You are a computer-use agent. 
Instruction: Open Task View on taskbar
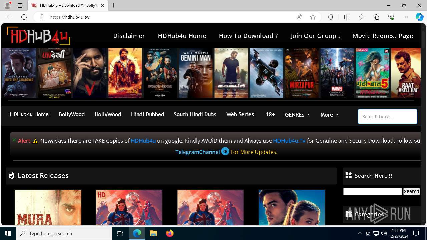tap(120, 233)
